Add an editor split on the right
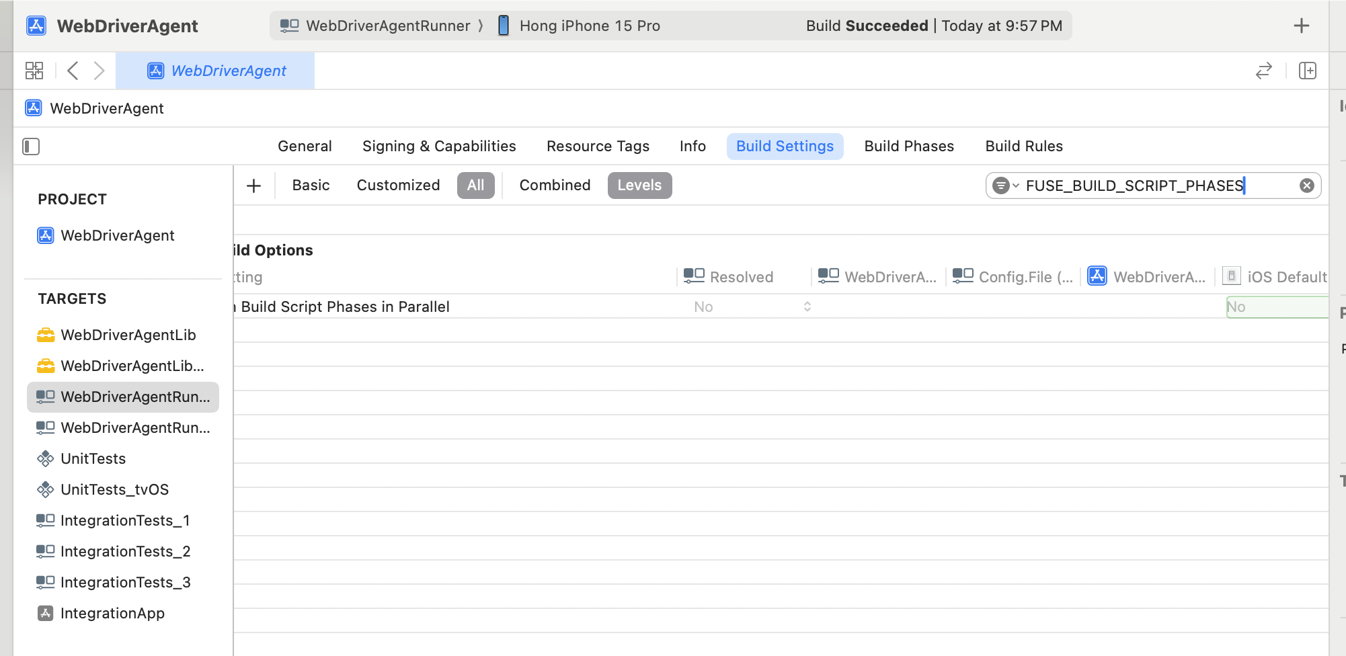The height and width of the screenshot is (656, 1346). (1308, 71)
